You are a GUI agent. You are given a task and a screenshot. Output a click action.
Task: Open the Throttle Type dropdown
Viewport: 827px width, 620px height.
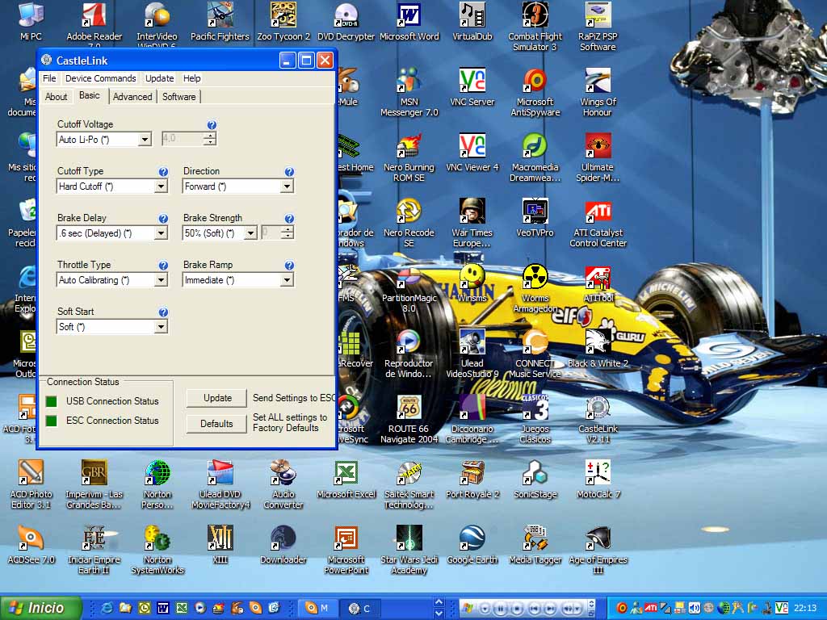(161, 280)
